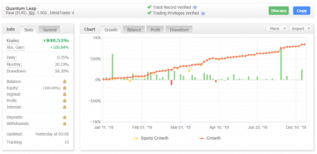The image size is (317, 154).
Task: Toggle Equity Growth series in chart legend
Action: (x=151, y=138)
